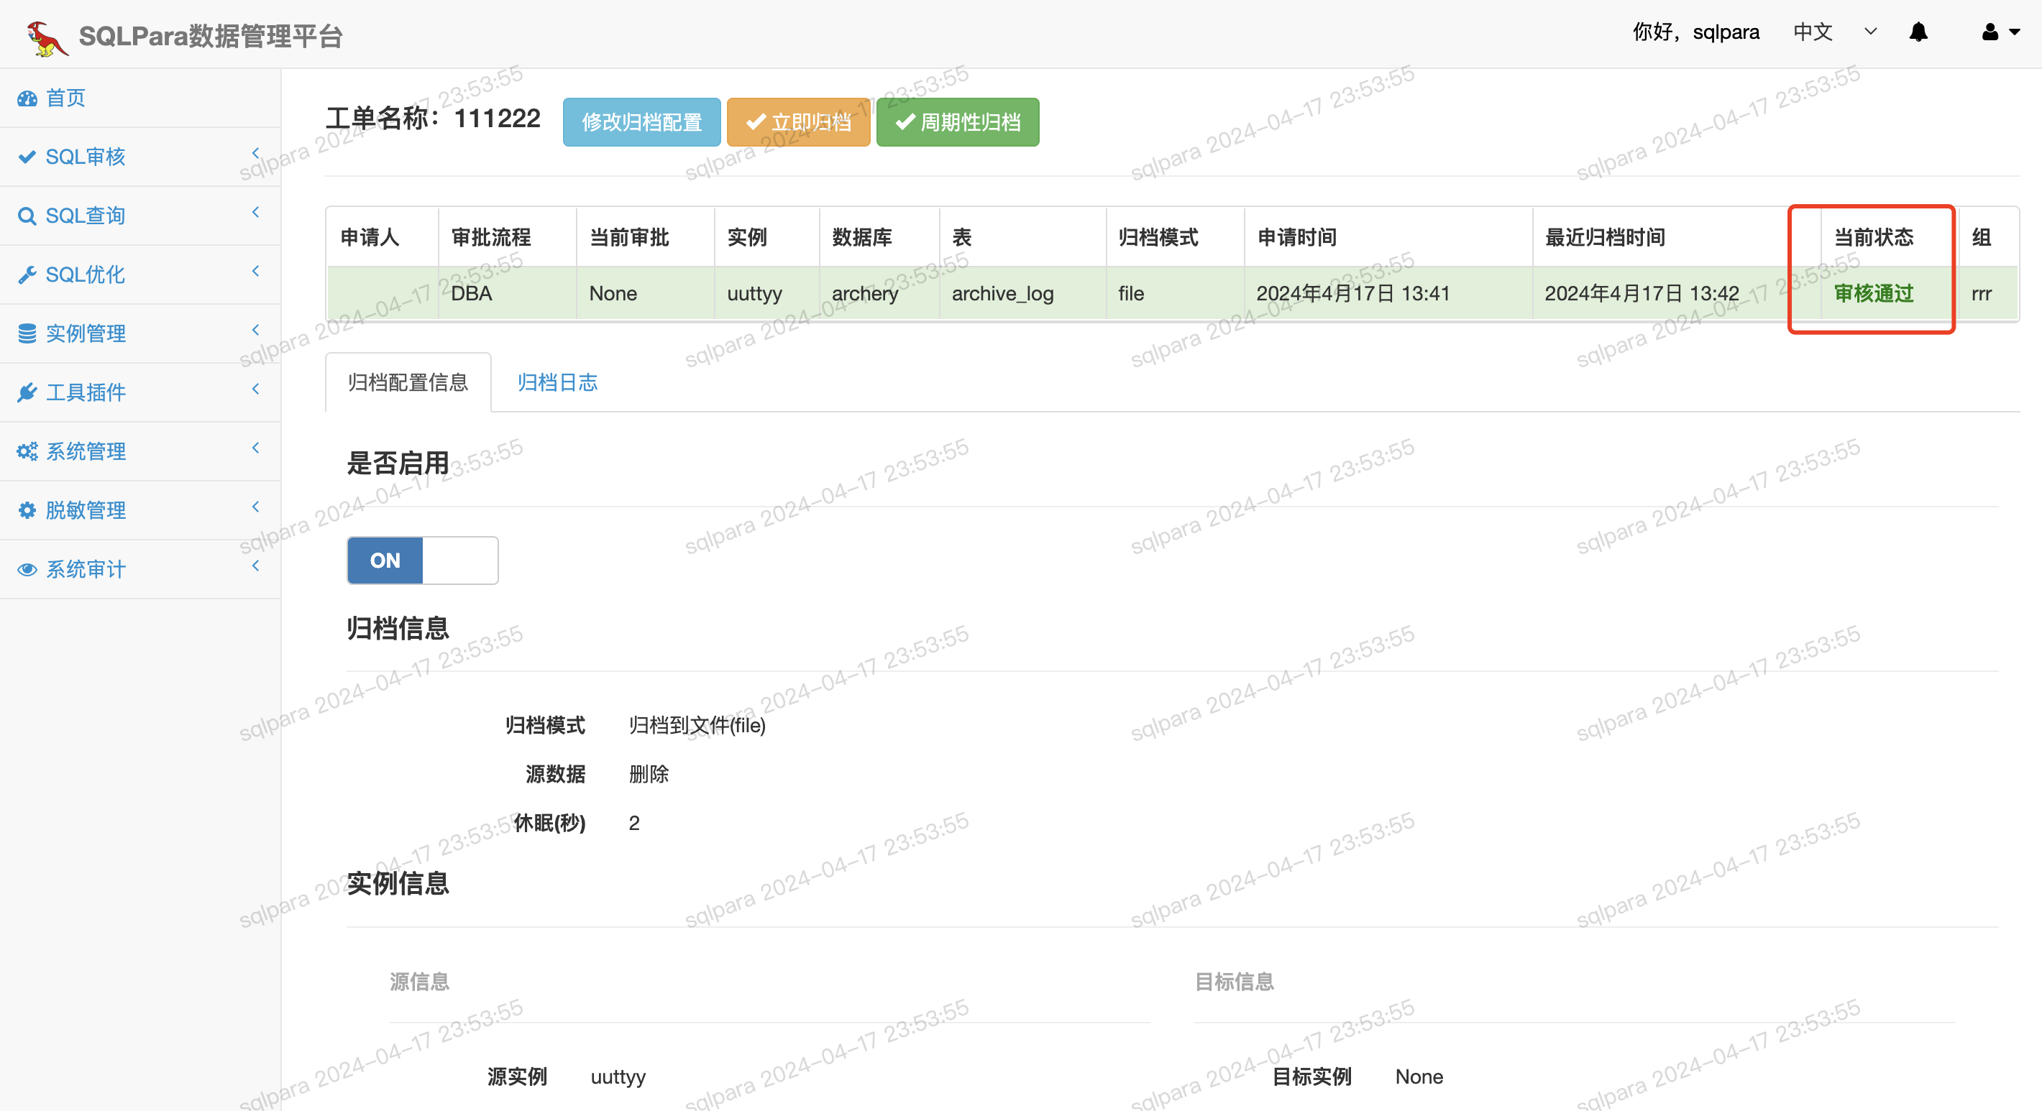This screenshot has width=2042, height=1111.
Task: Open the notification bell icon
Action: point(1918,32)
